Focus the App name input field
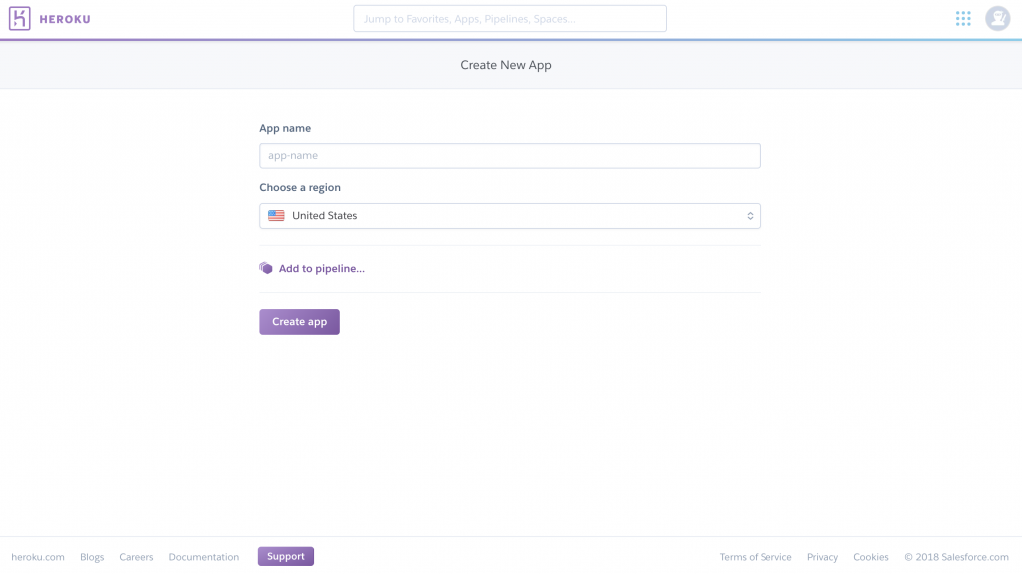1022x574 pixels. [x=509, y=156]
